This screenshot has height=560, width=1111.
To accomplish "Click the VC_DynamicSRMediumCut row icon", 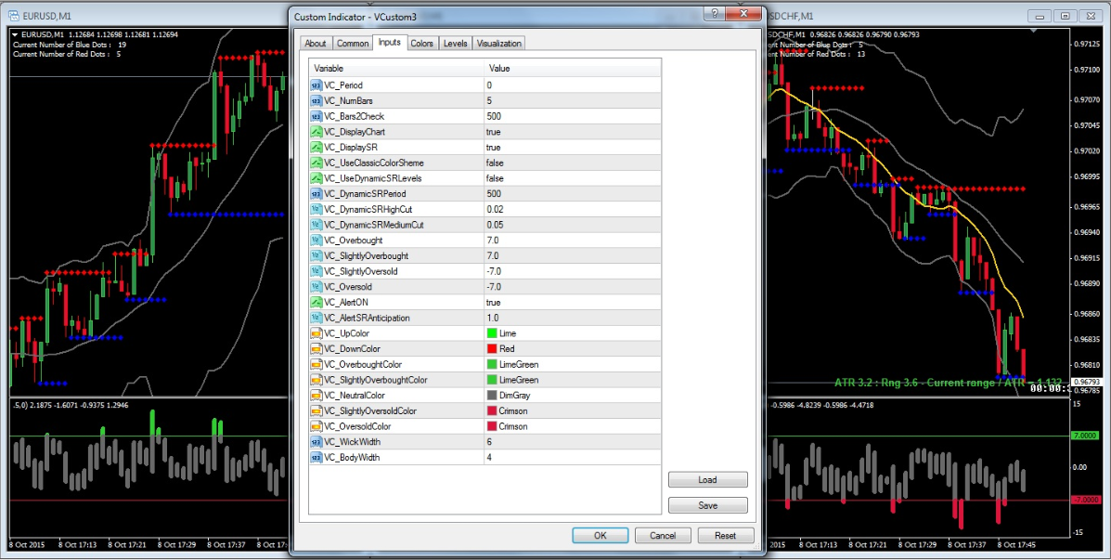I will [316, 225].
